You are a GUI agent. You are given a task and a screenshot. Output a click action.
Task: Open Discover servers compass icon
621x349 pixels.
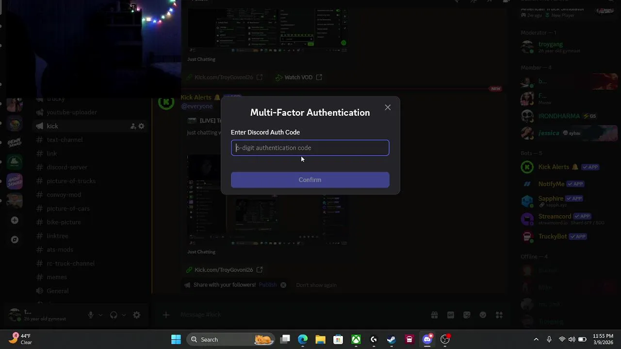pos(15,239)
